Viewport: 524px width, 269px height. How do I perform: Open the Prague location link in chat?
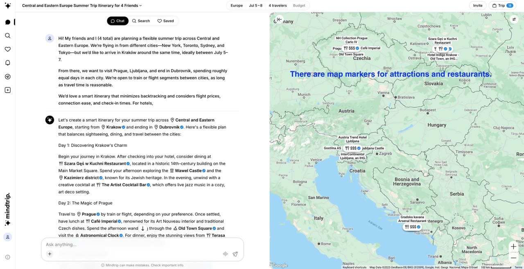[x=88, y=214]
